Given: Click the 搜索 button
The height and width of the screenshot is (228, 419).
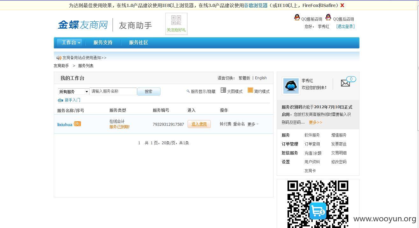Looking at the screenshot, I should click(149, 91).
